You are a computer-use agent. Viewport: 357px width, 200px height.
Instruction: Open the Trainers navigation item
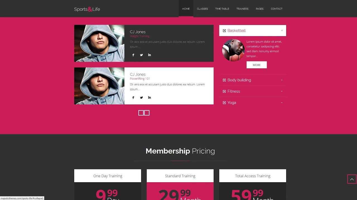[x=242, y=9]
